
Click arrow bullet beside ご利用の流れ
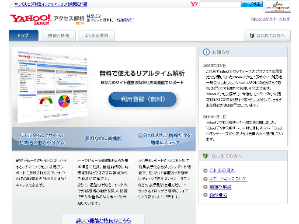click(205, 170)
